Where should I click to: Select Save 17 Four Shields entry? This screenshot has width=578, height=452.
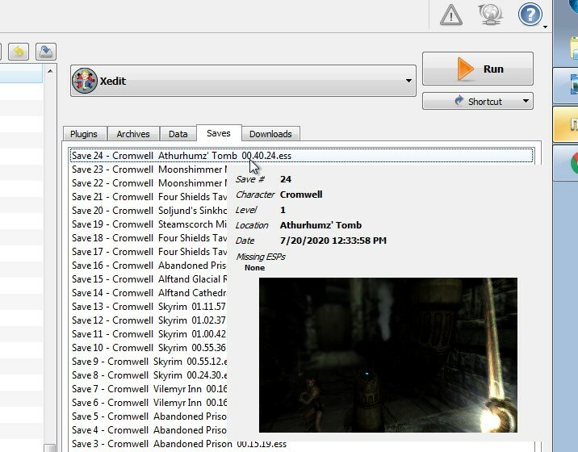tap(149, 252)
